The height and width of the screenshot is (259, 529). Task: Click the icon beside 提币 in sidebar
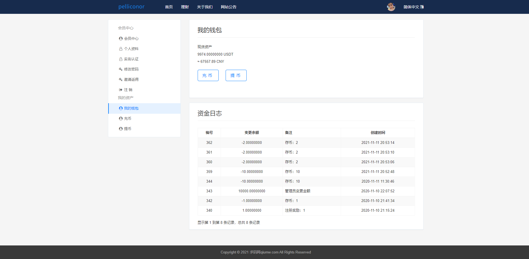pyautogui.click(x=121, y=129)
